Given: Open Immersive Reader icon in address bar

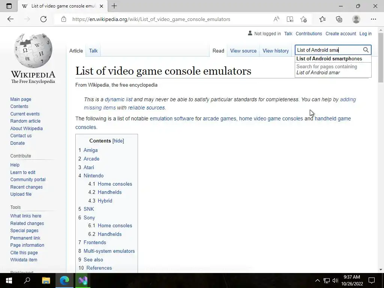Looking at the screenshot, I should pyautogui.click(x=290, y=19).
